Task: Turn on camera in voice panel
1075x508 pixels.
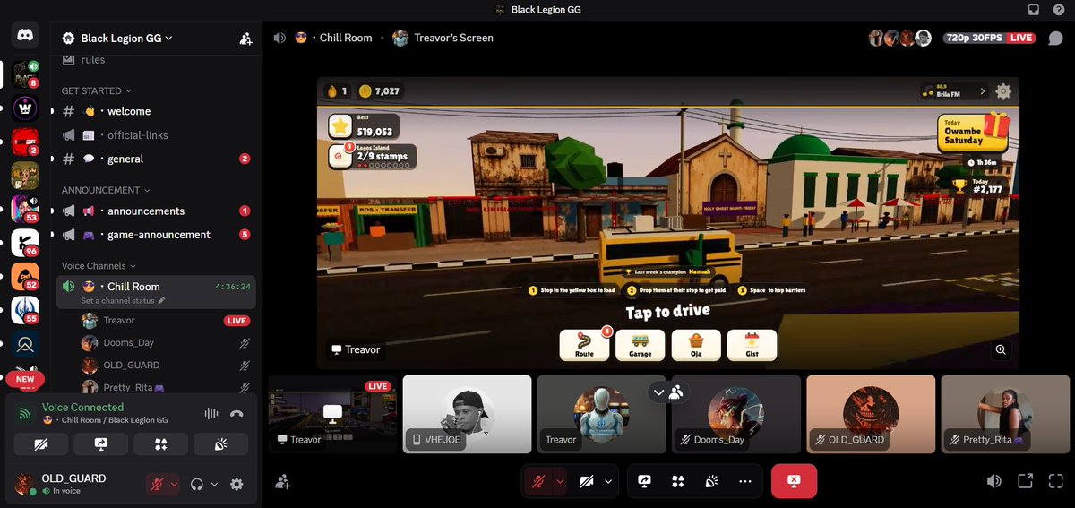Action: (41, 444)
